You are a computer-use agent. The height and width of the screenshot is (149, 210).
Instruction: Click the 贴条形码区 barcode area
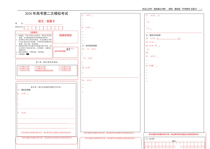(65, 37)
